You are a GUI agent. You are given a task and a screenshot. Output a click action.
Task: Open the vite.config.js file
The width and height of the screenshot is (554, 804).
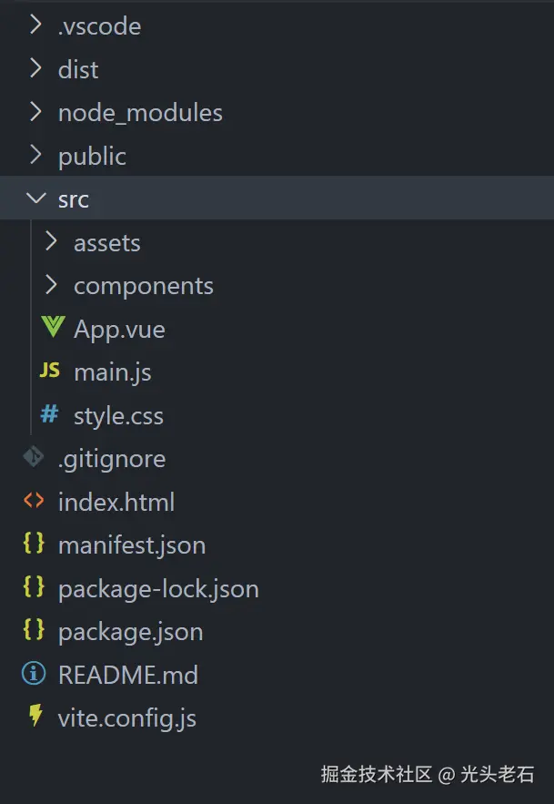click(x=126, y=718)
